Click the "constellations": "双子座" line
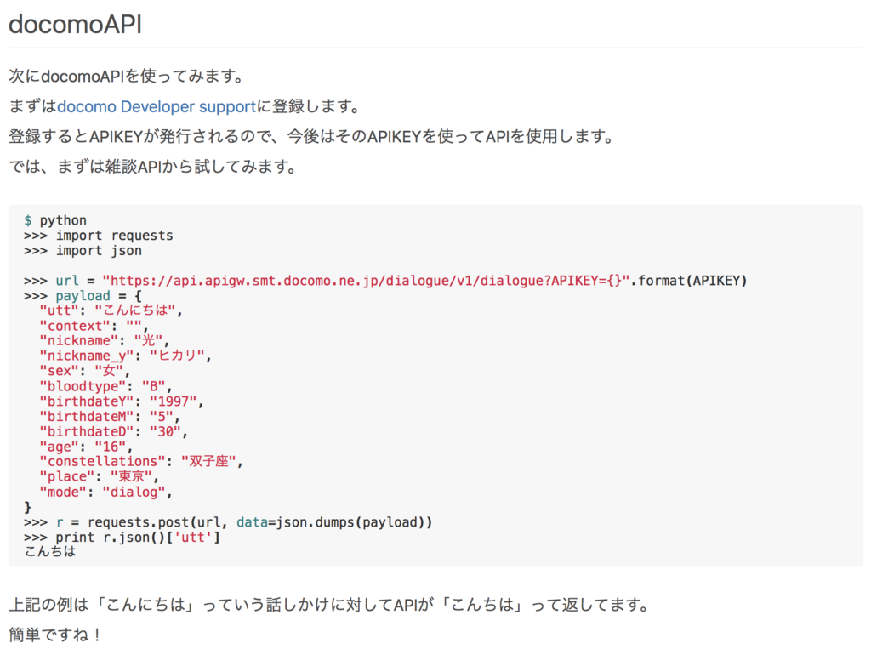The image size is (871, 649). (x=141, y=462)
